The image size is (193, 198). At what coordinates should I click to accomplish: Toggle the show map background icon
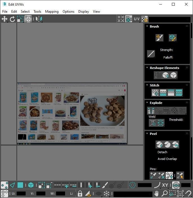pos(129,19)
